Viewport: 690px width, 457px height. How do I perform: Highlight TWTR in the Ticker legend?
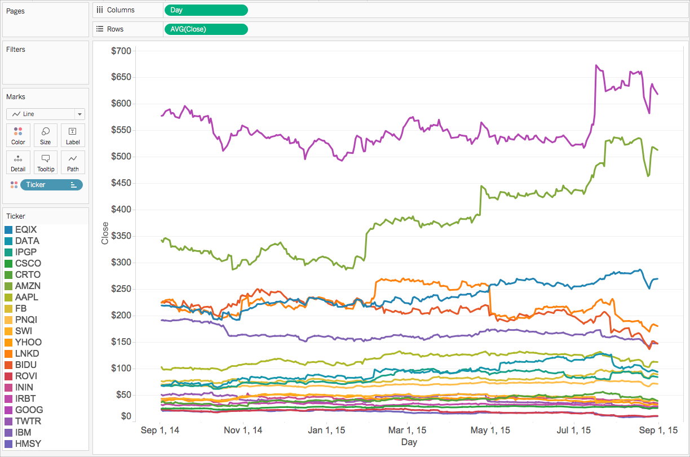point(28,421)
